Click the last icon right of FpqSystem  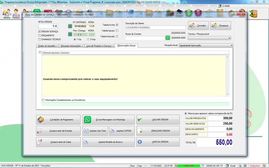pos(264,166)
